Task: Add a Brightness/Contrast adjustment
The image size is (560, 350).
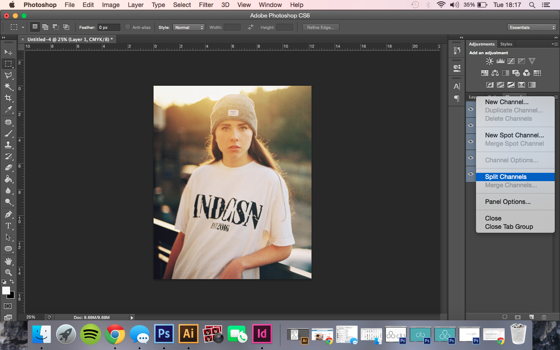Action: [x=489, y=61]
